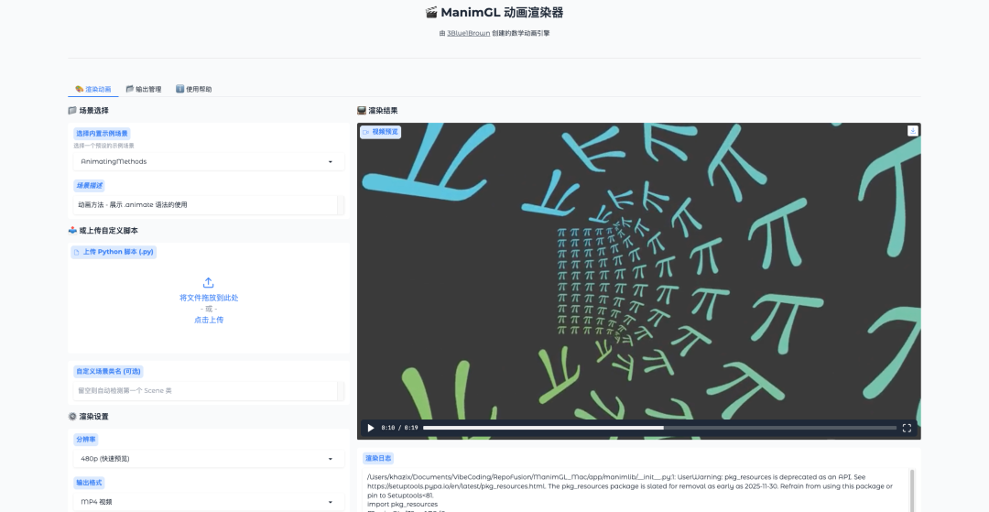The image size is (989, 512).
Task: Follow the 3Blue1Brown link
Action: (x=468, y=33)
